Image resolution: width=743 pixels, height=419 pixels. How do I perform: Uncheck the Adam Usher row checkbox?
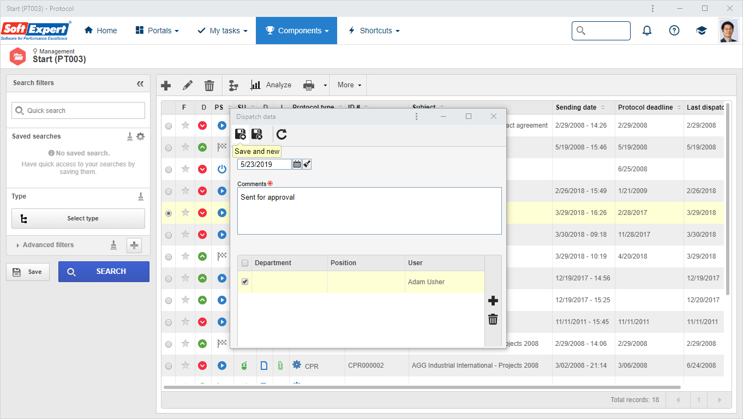tap(245, 282)
